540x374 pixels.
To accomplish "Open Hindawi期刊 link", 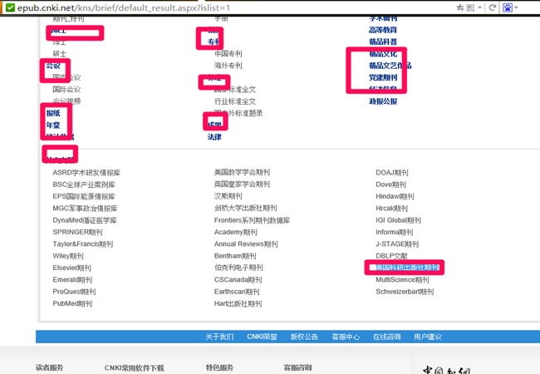I will tap(395, 196).
